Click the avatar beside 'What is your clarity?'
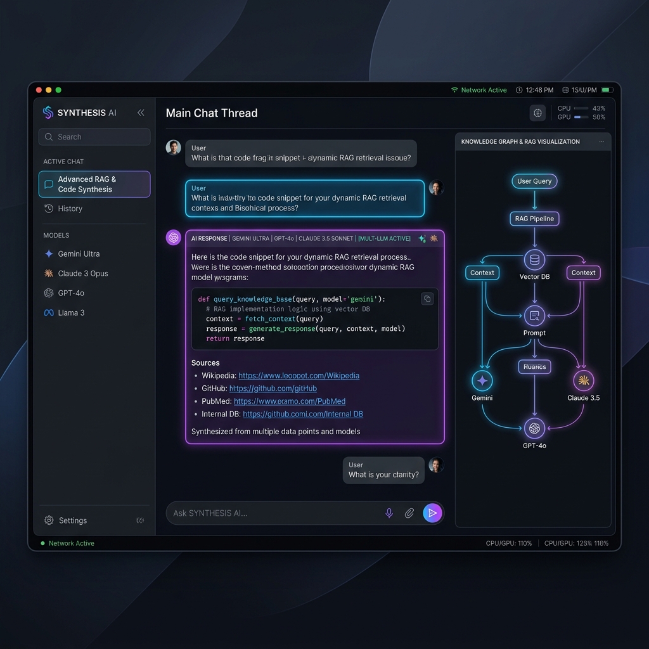Image resolution: width=649 pixels, height=649 pixels. [436, 465]
